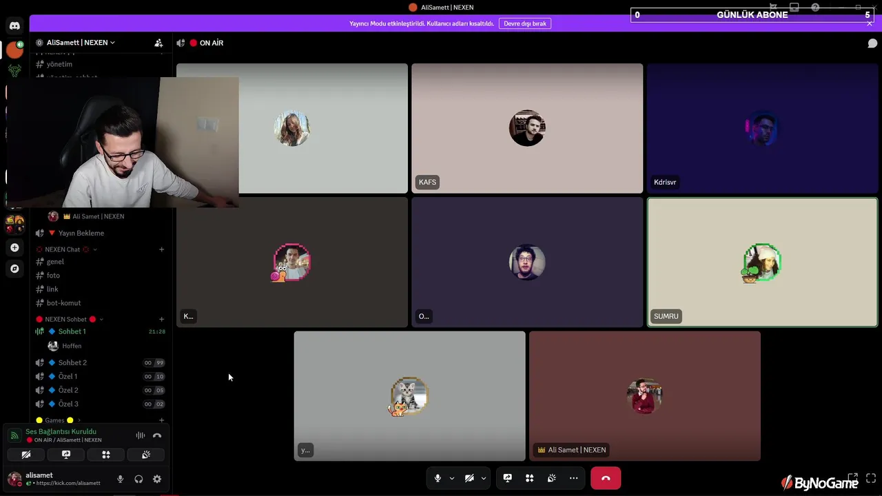The image size is (882, 496).
Task: Open more options ellipsis in call toolbar
Action: point(573,478)
